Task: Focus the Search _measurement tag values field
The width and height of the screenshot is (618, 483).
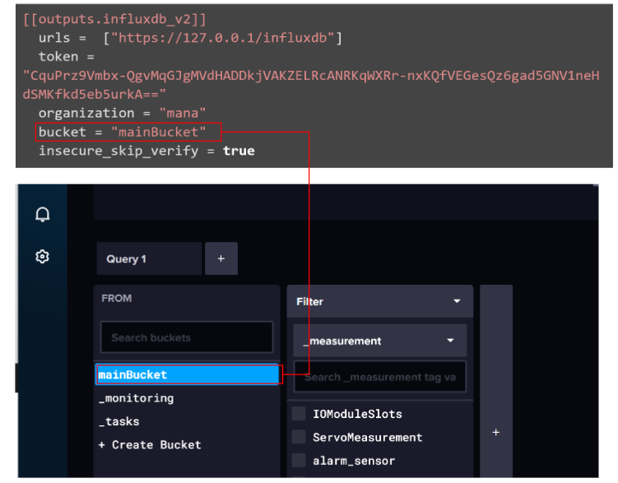Action: coord(380,377)
